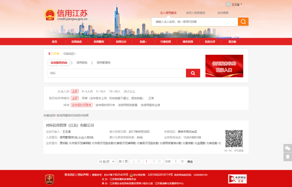Click the phone number 15261800108
The height and width of the screenshot is (187, 292).
click(x=192, y=137)
